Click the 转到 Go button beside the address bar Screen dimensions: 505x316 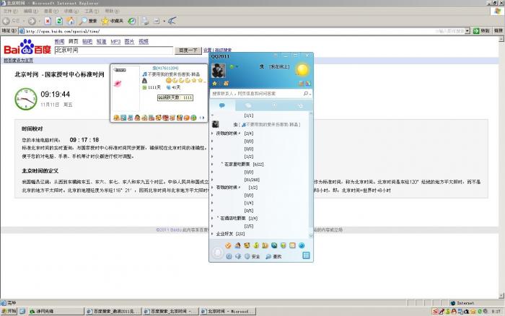(482, 31)
